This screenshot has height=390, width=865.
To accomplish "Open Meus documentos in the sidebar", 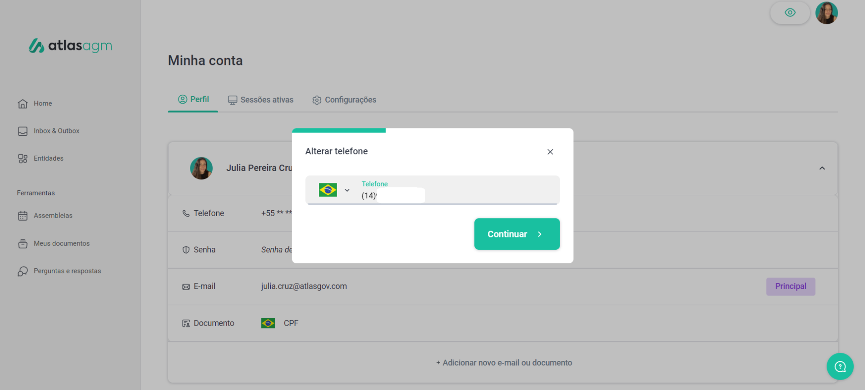I will (61, 243).
